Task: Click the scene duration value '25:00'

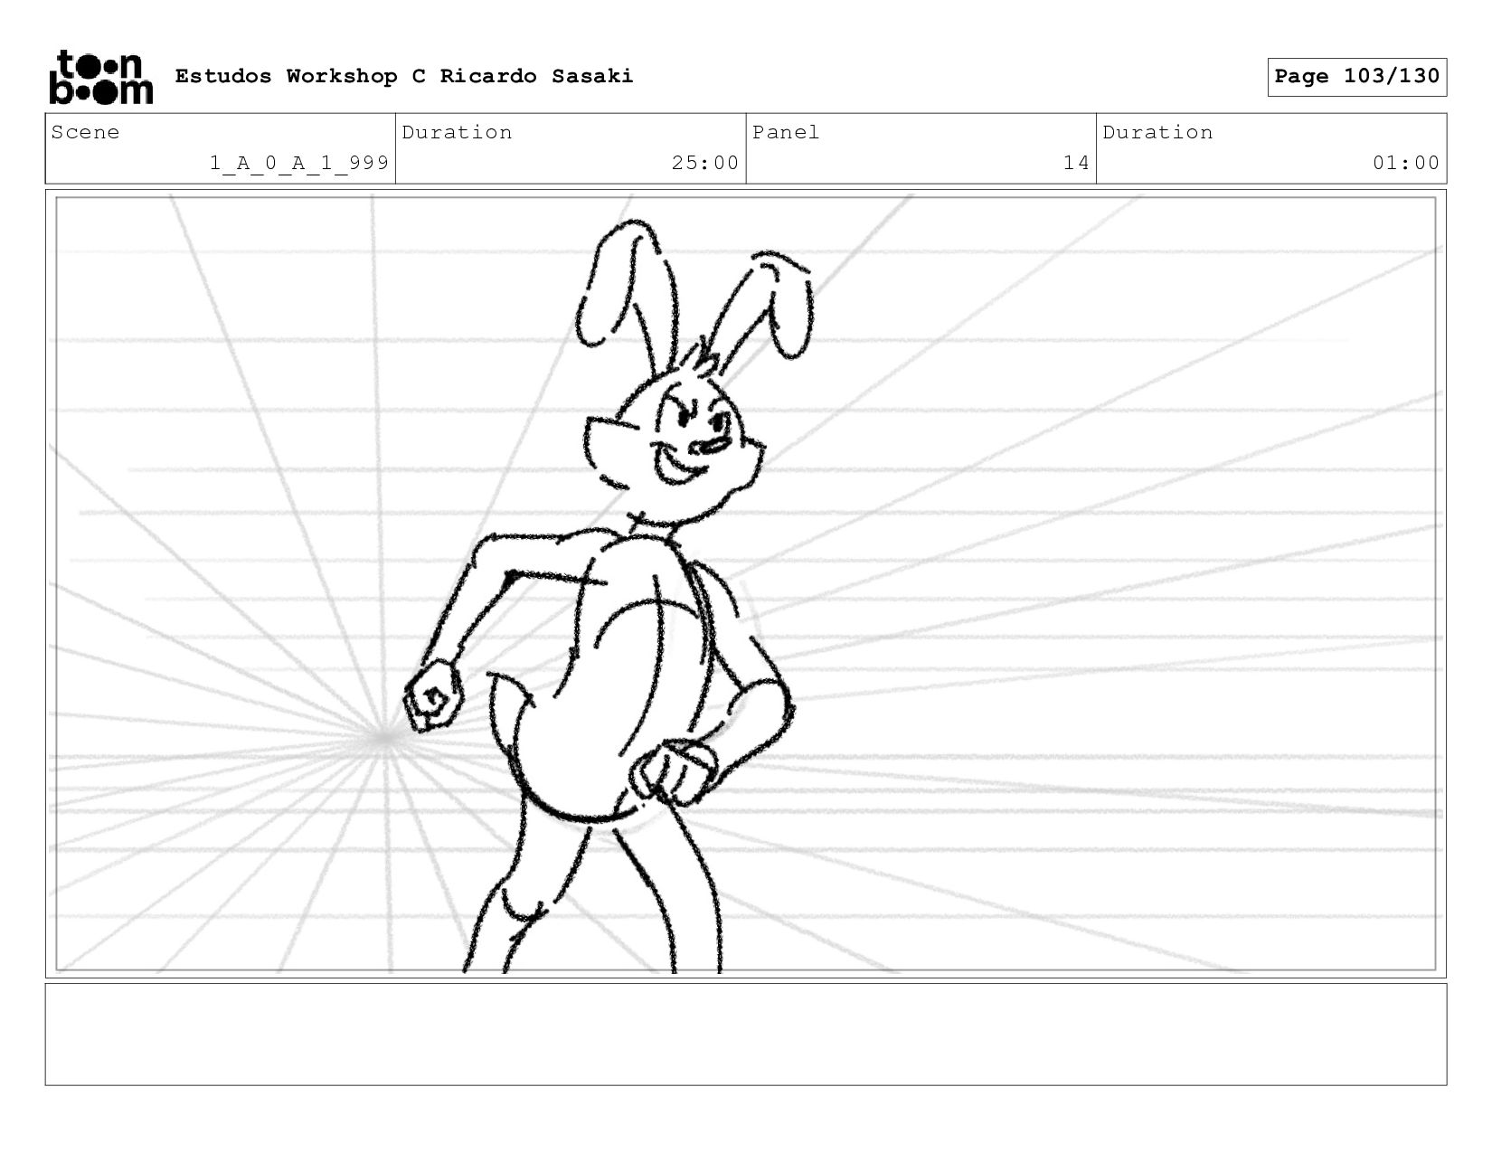Action: point(705,163)
